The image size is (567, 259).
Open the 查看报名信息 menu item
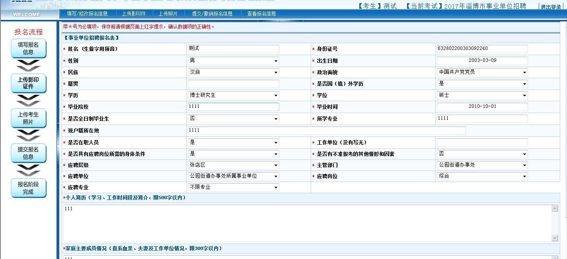(x=261, y=13)
